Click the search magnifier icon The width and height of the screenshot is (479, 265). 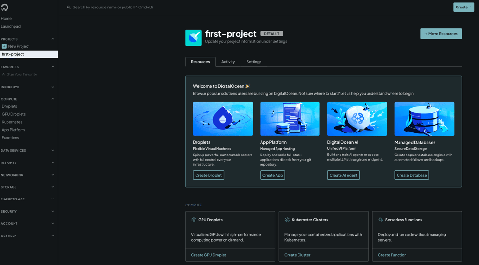[68, 7]
